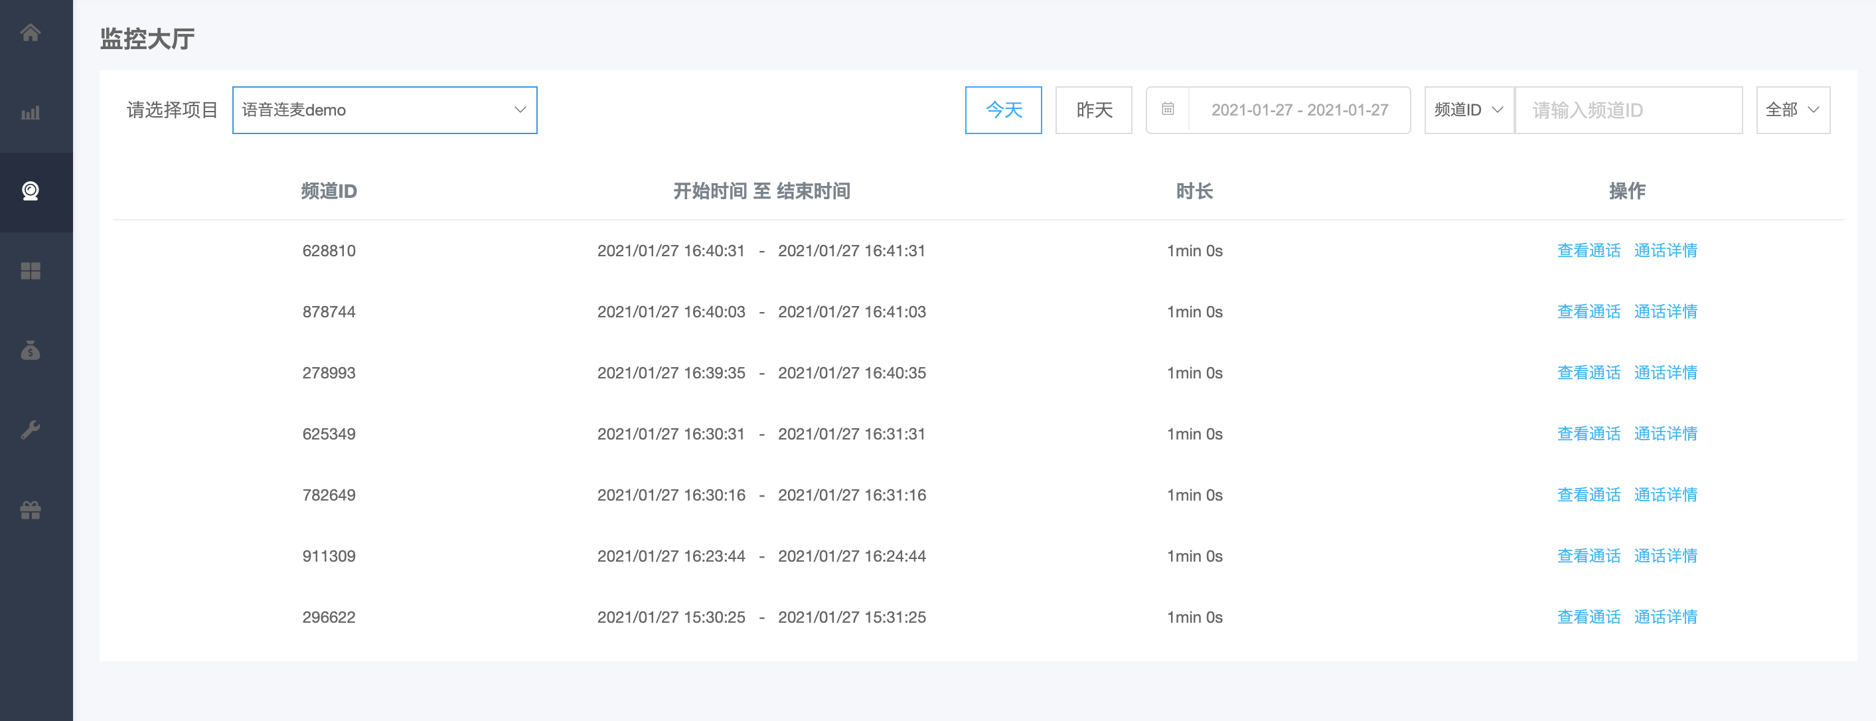Click the 请选择项目 label

[x=172, y=110]
